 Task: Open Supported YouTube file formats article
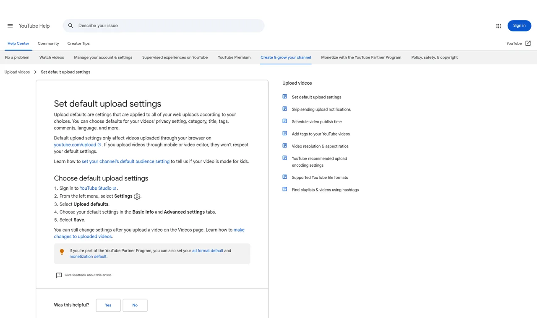pos(320,178)
